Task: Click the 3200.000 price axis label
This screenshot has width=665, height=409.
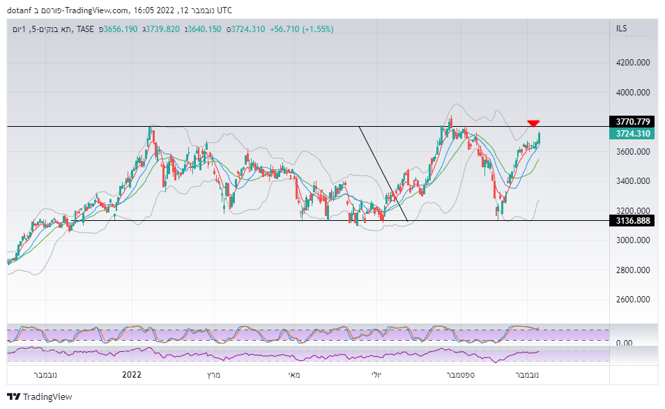Action: click(633, 210)
